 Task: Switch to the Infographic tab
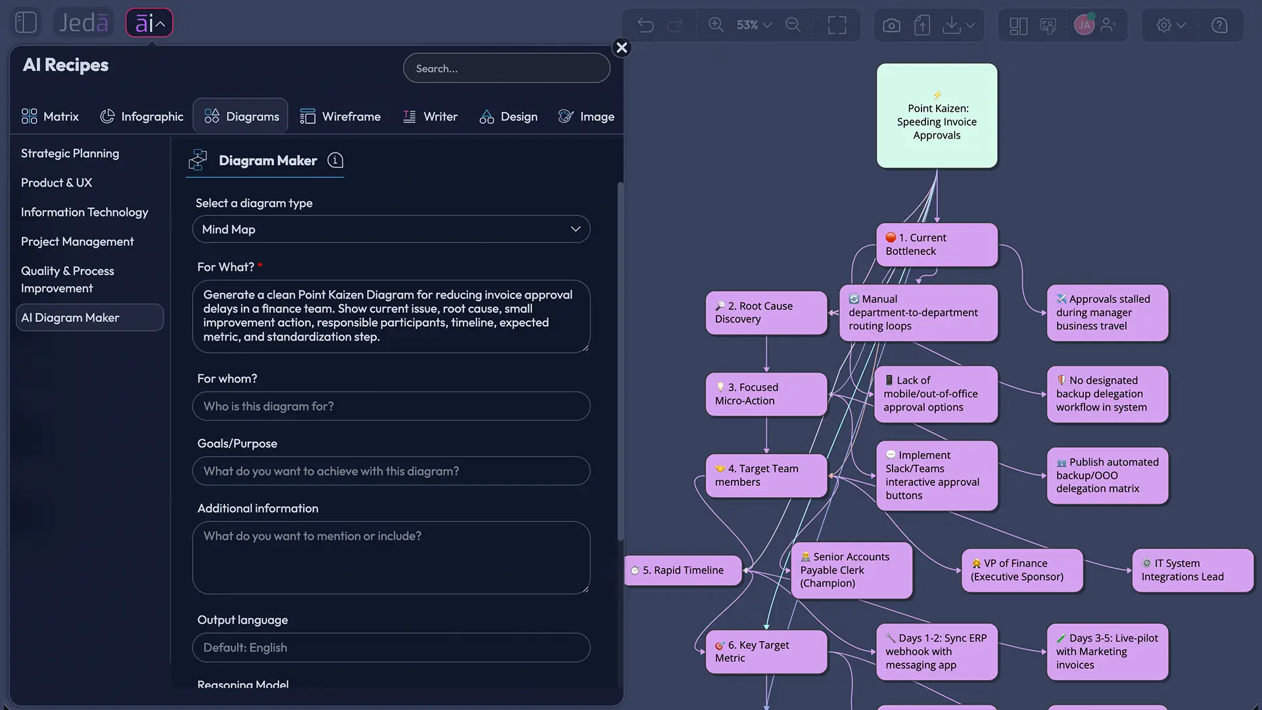(141, 116)
